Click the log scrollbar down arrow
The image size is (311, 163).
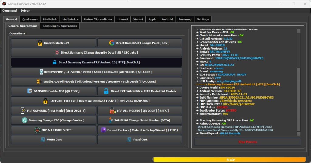coord(299,134)
